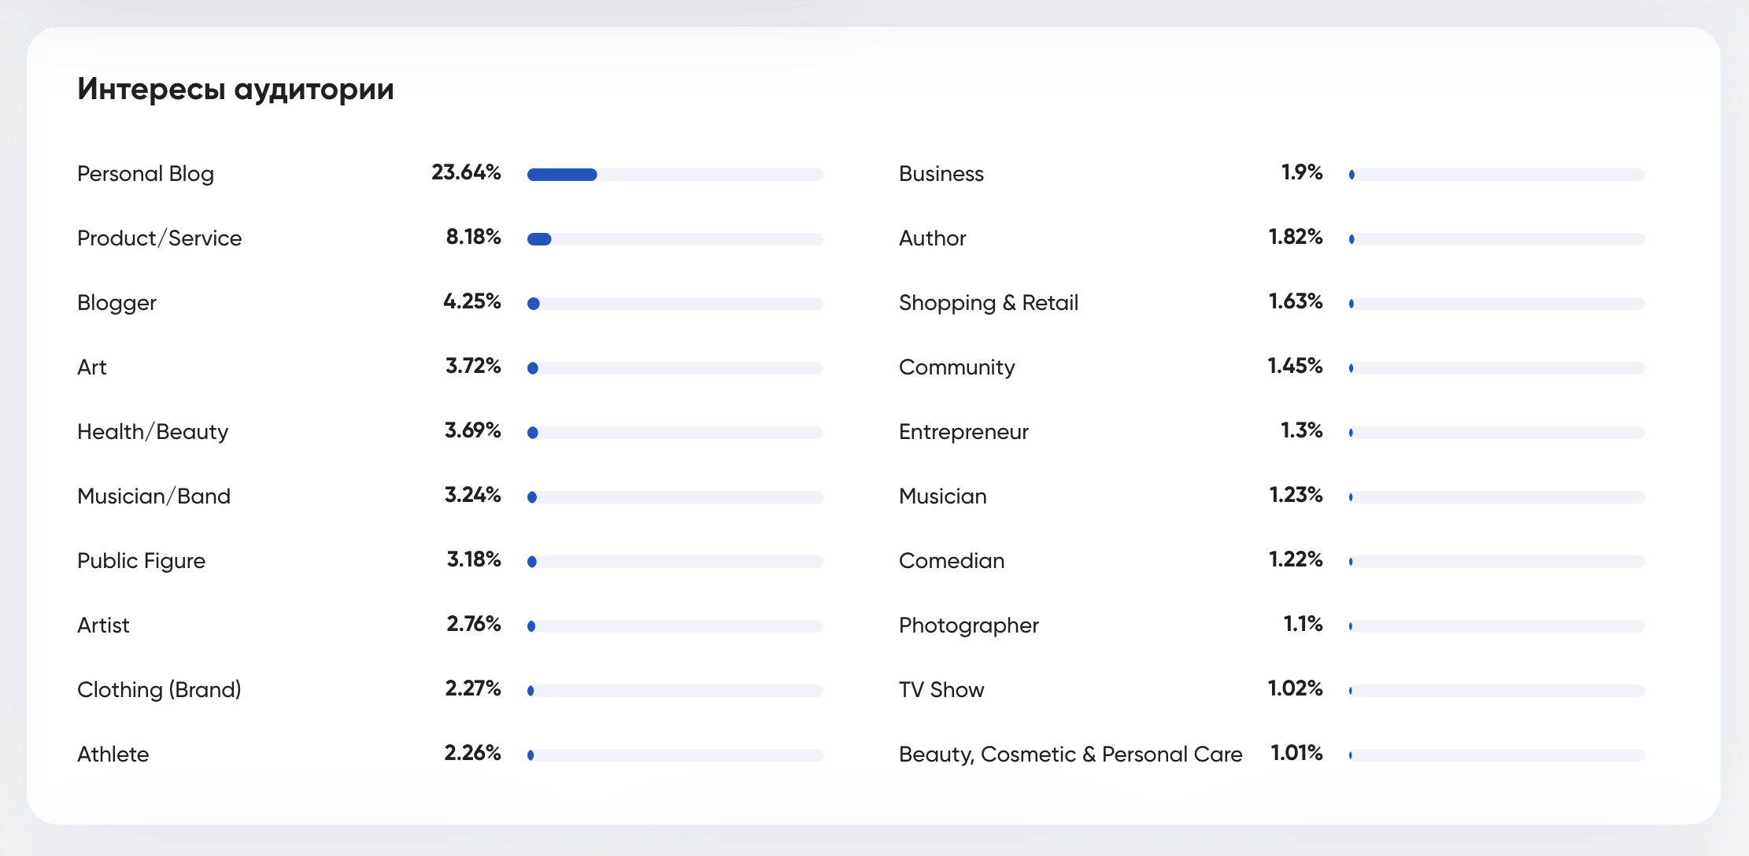Viewport: 1749px width, 856px height.
Task: Click the Community progress bar
Action: click(1496, 368)
